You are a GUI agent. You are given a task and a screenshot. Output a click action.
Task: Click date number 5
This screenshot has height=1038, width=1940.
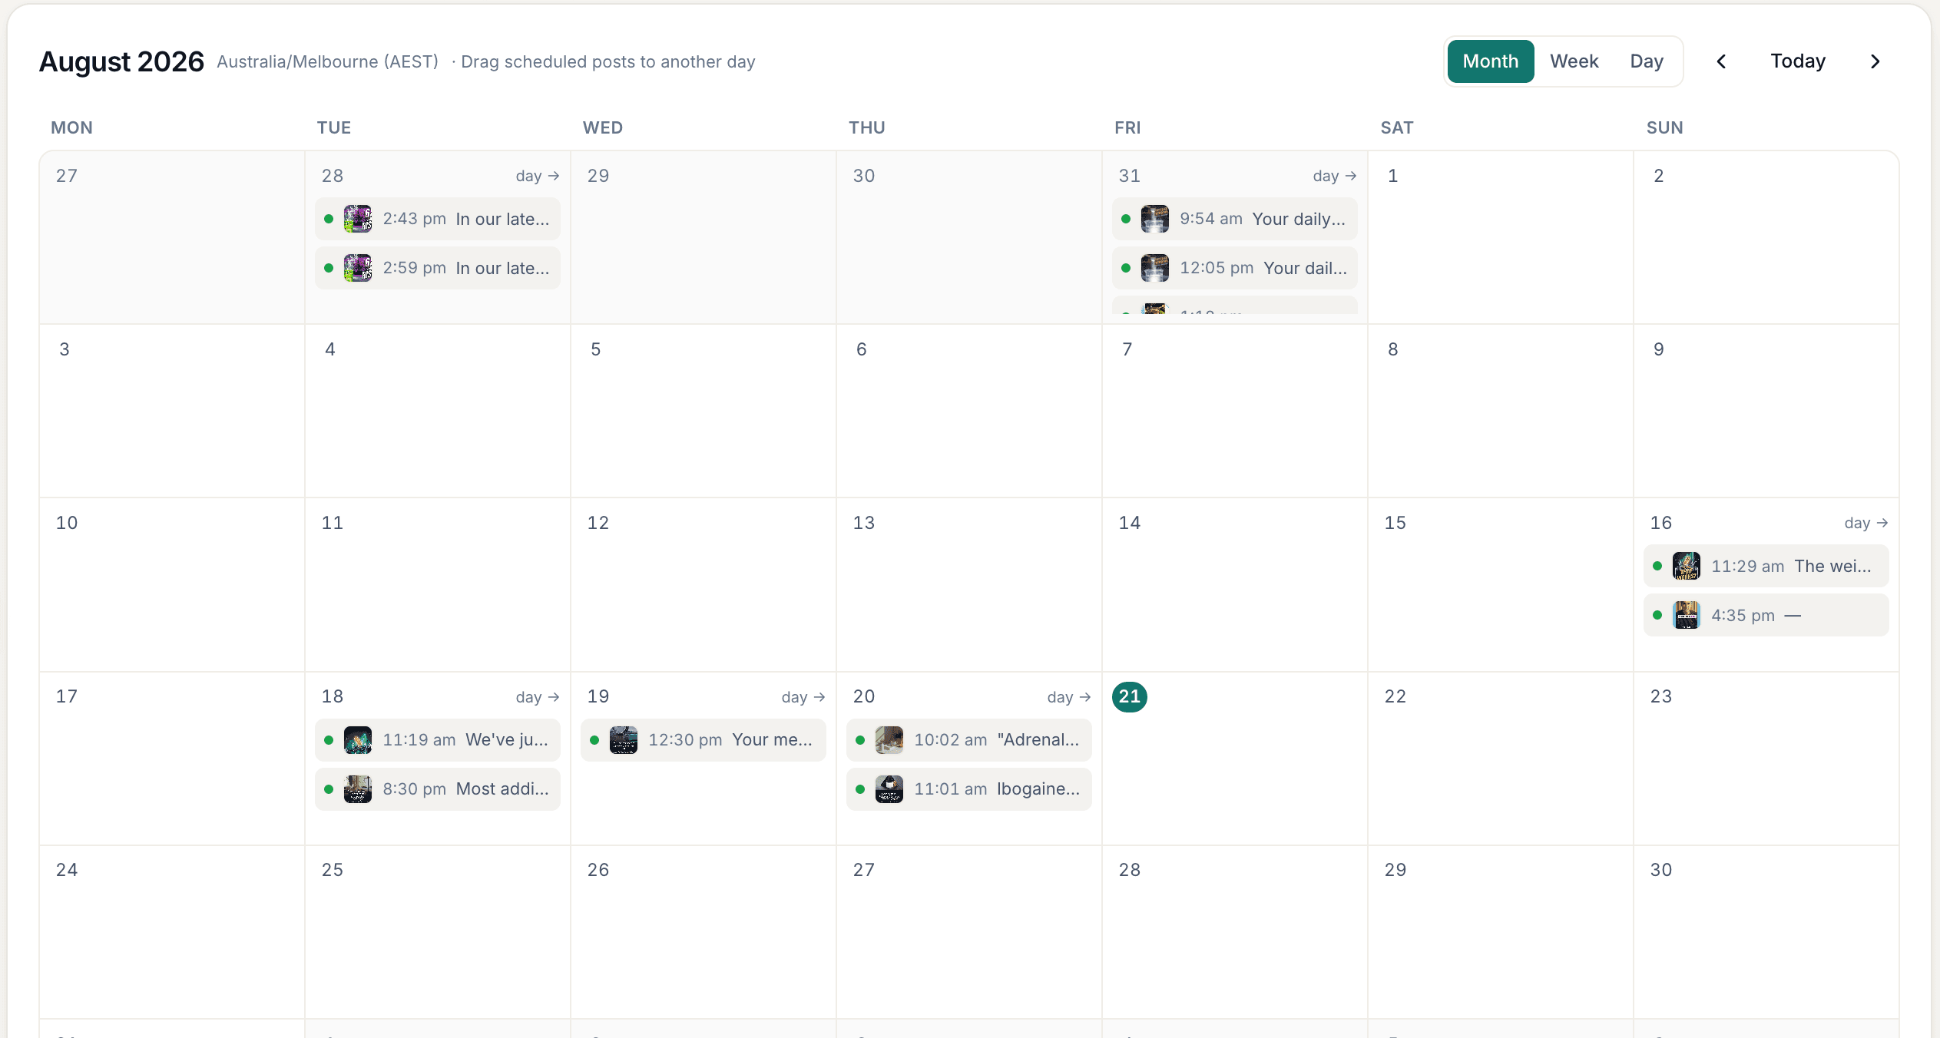[x=596, y=349]
